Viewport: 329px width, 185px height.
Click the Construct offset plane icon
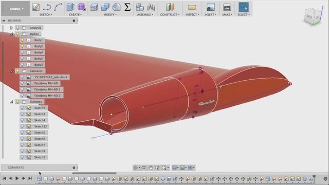click(170, 7)
